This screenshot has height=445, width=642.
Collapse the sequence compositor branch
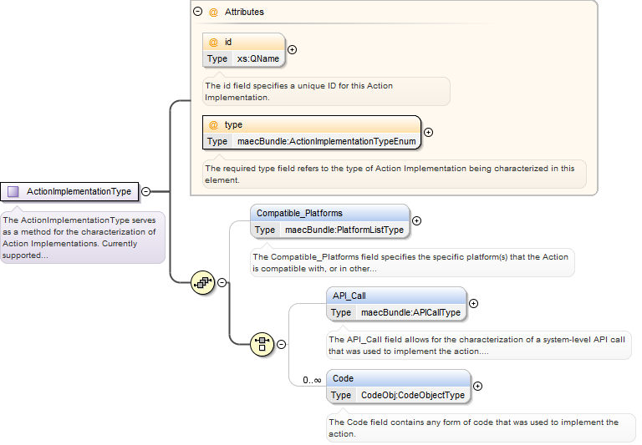click(x=222, y=282)
